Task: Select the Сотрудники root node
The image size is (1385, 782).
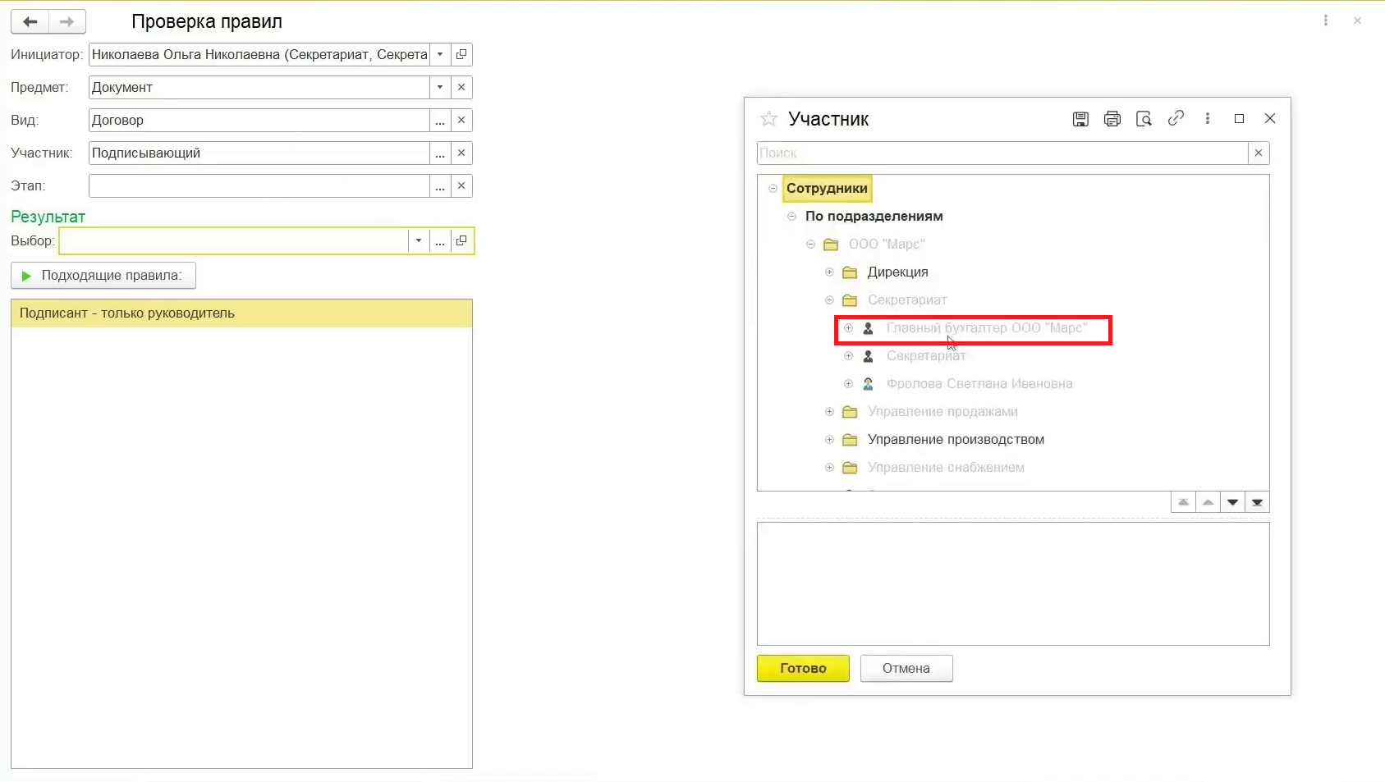Action: coord(826,189)
